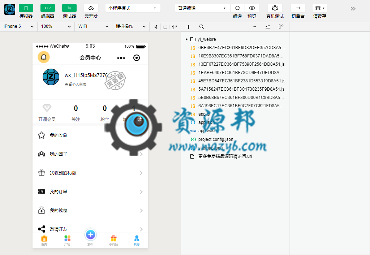The image size is (370, 255).
Task: Mute the simulator sound icon
Action: 156,27
